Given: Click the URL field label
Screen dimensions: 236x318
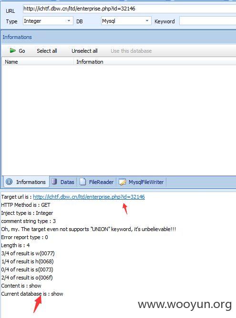Looking at the screenshot, I should [10, 11].
